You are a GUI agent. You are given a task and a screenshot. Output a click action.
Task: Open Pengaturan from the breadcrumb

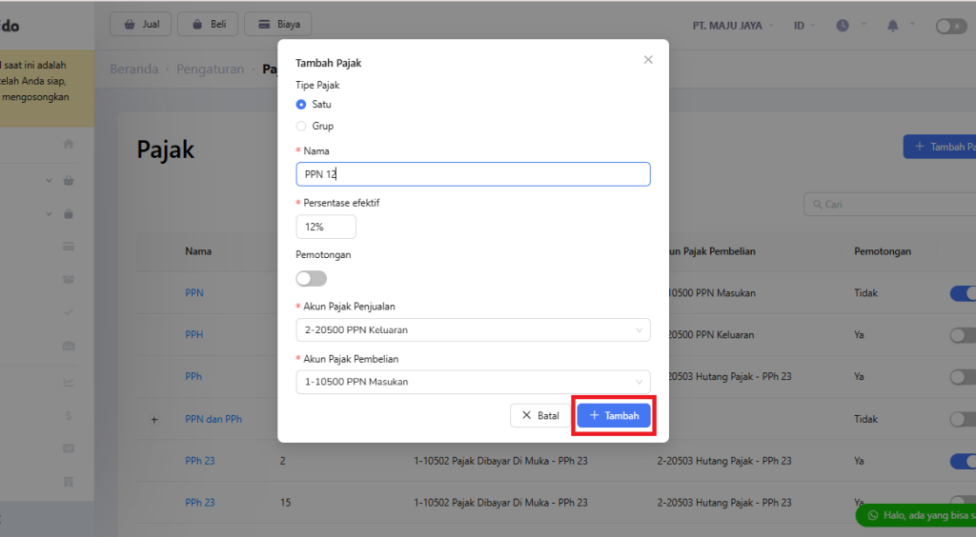pyautogui.click(x=208, y=70)
